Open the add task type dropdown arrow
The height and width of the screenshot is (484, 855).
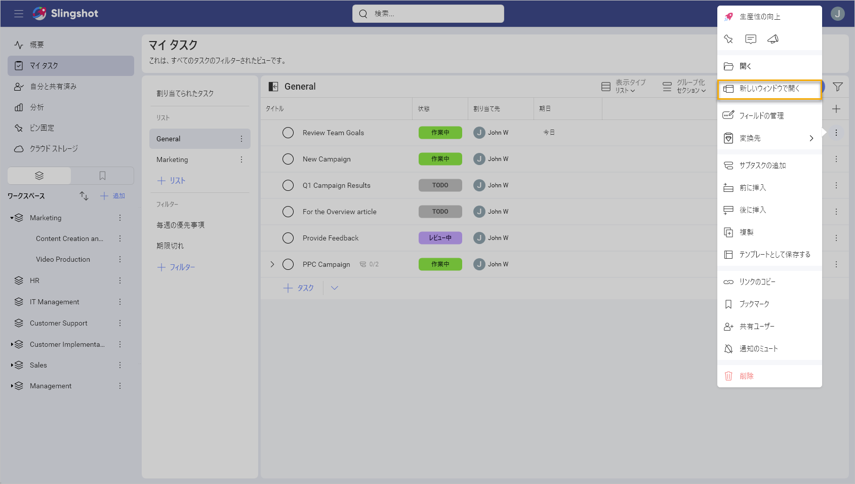pyautogui.click(x=335, y=288)
